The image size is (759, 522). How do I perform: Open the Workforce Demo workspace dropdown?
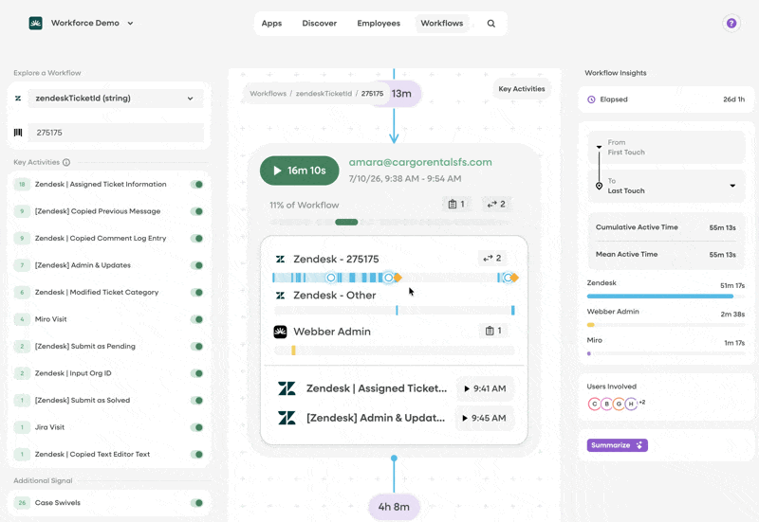point(130,23)
